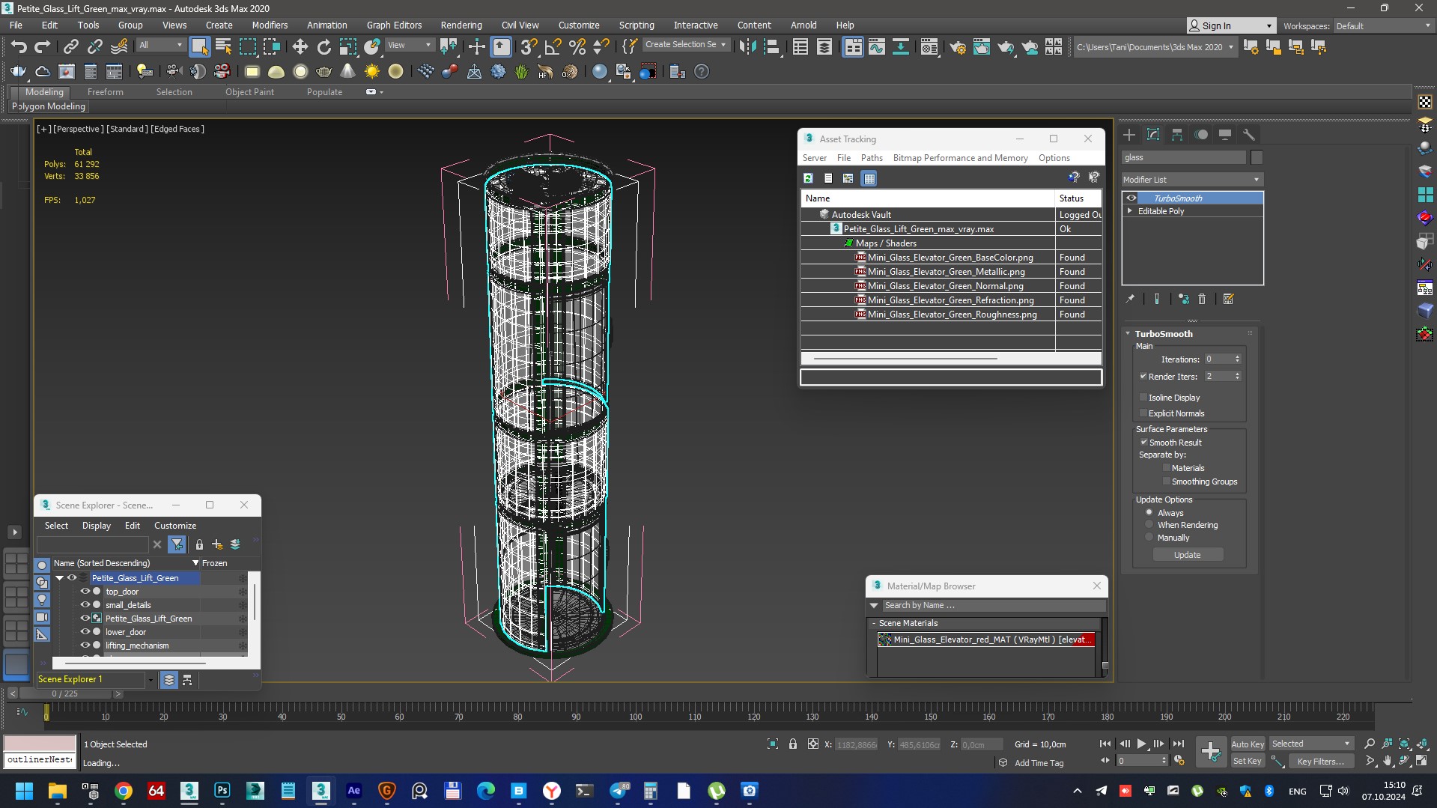
Task: Click Configure Modifier Sets icon
Action: click(x=1228, y=299)
